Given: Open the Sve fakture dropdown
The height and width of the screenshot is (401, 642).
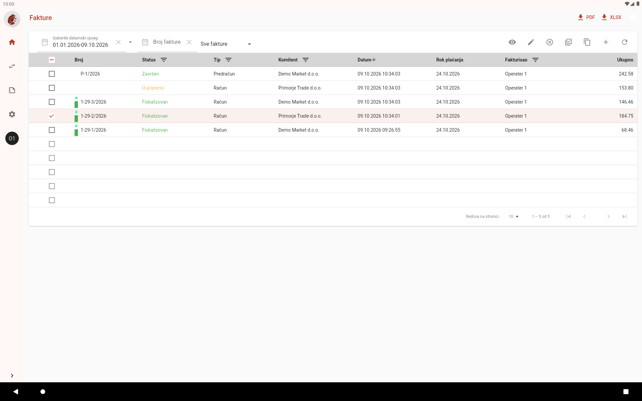Looking at the screenshot, I should [226, 44].
